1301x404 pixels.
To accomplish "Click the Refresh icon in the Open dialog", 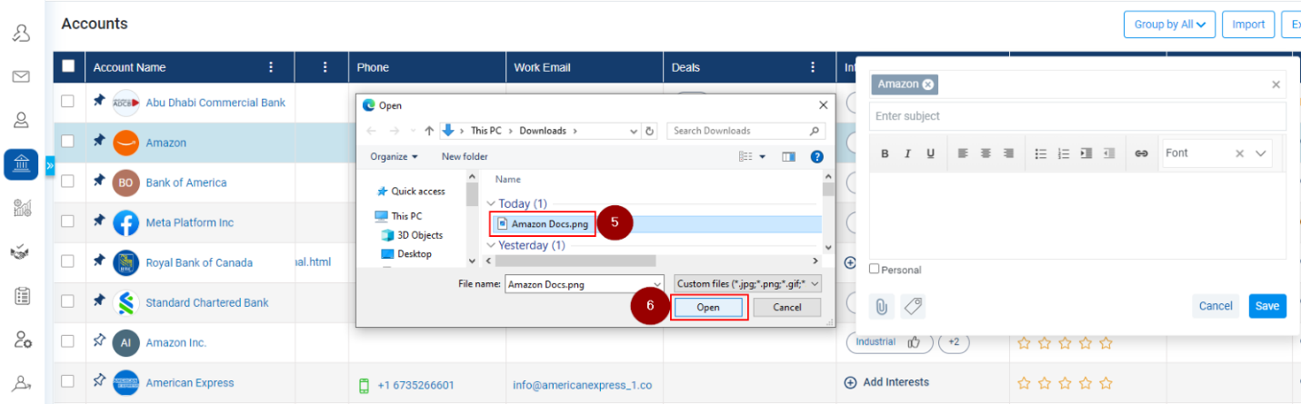I will [x=649, y=131].
